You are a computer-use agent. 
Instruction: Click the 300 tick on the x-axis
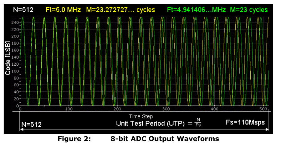166,109
